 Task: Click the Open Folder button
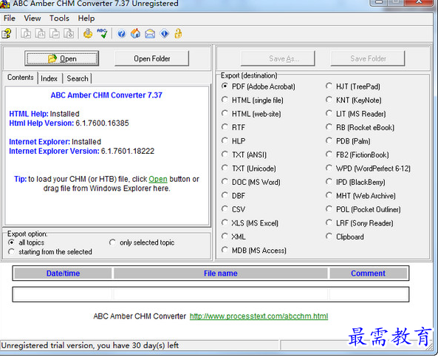point(151,58)
